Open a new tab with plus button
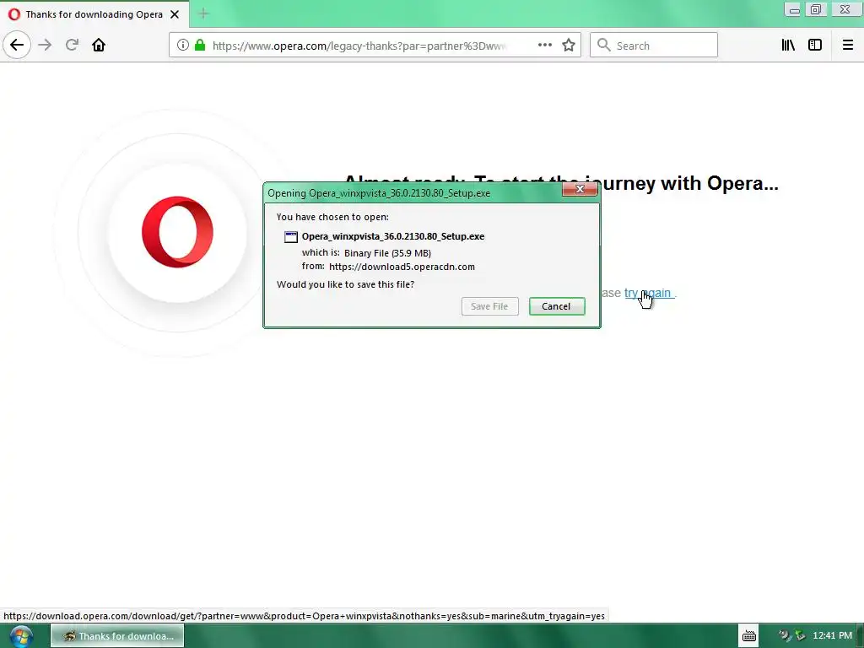The image size is (864, 648). (x=203, y=13)
